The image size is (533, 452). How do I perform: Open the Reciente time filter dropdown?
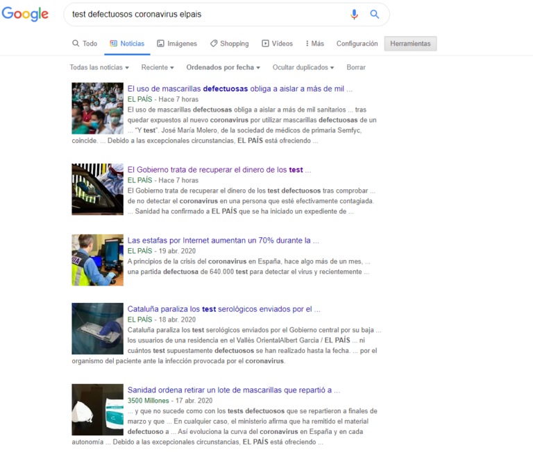[x=158, y=67]
